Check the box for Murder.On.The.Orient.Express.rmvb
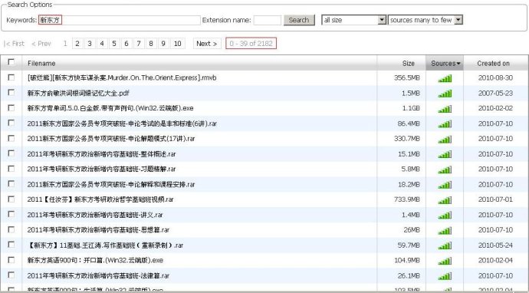 [x=11, y=77]
